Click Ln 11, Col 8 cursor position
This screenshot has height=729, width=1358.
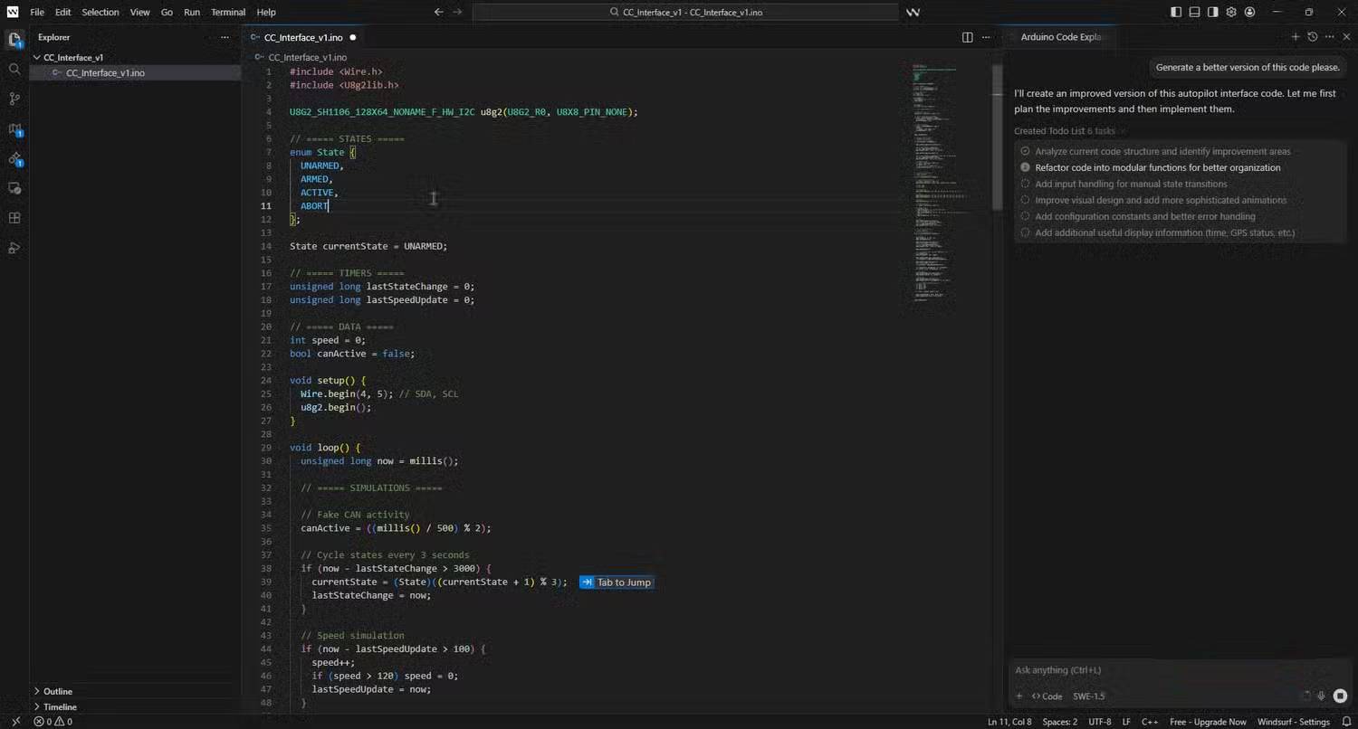[x=1009, y=722]
